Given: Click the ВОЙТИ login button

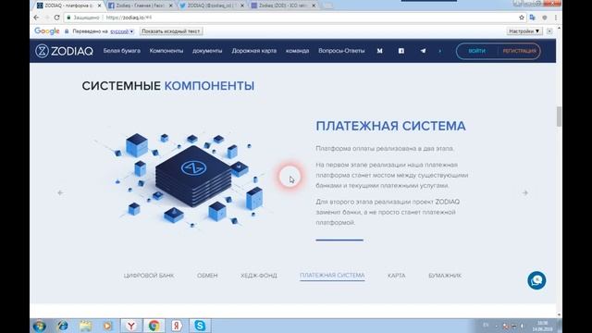Looking at the screenshot, I should pos(477,51).
